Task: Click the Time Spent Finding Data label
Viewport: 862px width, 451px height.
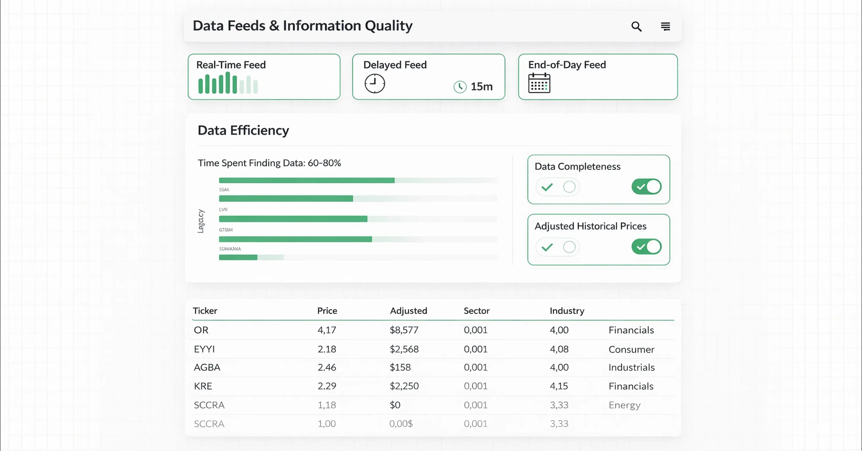Action: 270,163
